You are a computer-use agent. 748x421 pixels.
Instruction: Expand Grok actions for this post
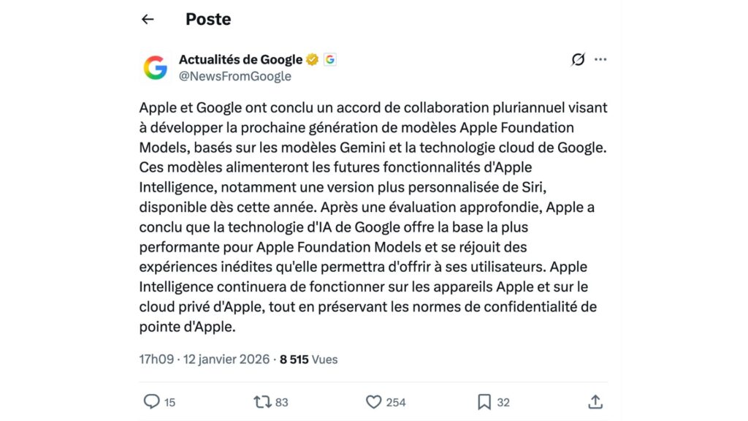click(576, 59)
